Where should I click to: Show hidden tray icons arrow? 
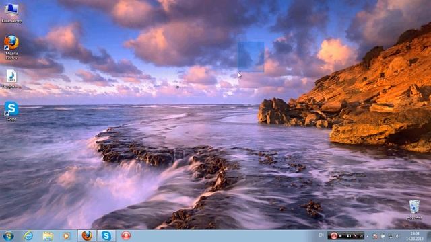tap(368, 236)
